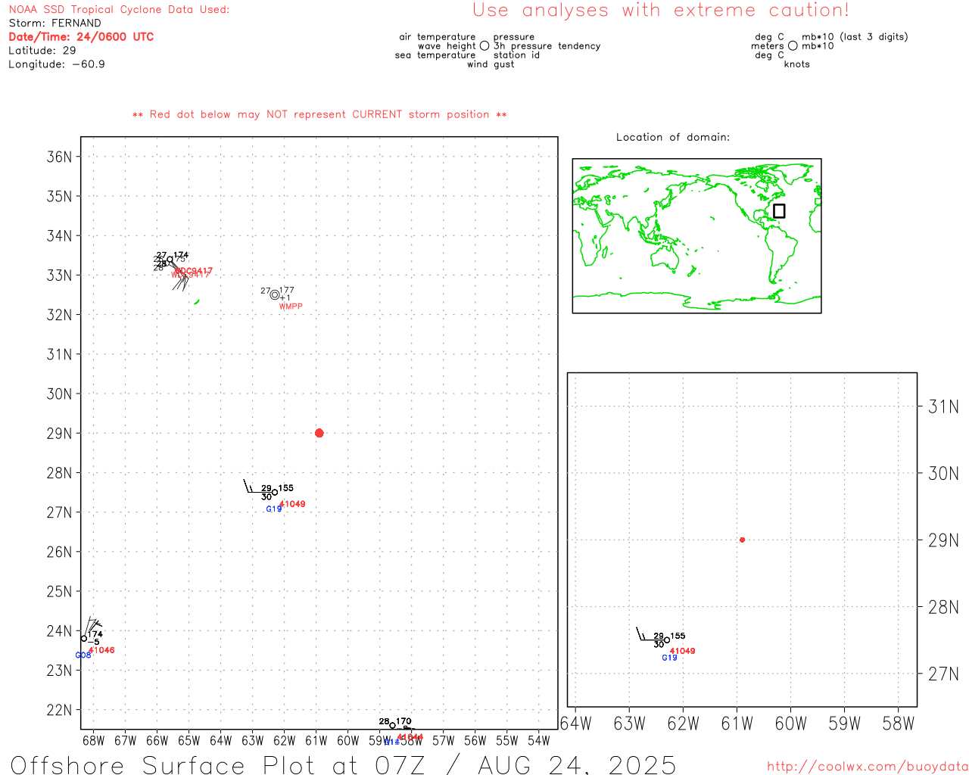Click red dot disclaimer text above map

319,114
